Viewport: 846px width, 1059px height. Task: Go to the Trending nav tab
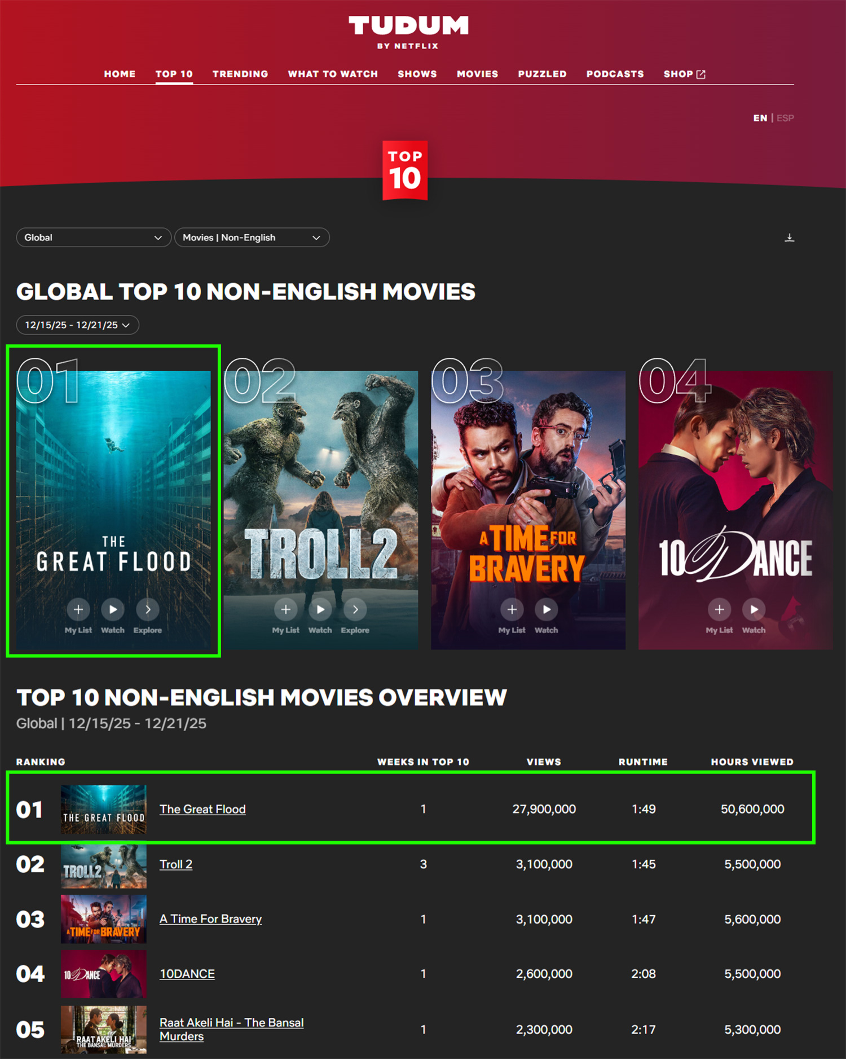pos(240,74)
